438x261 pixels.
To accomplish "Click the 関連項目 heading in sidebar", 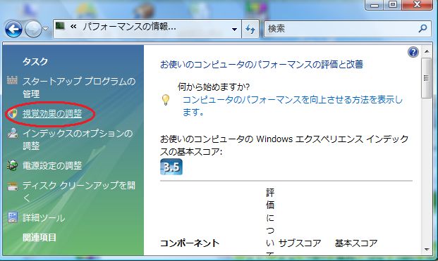I will click(39, 237).
